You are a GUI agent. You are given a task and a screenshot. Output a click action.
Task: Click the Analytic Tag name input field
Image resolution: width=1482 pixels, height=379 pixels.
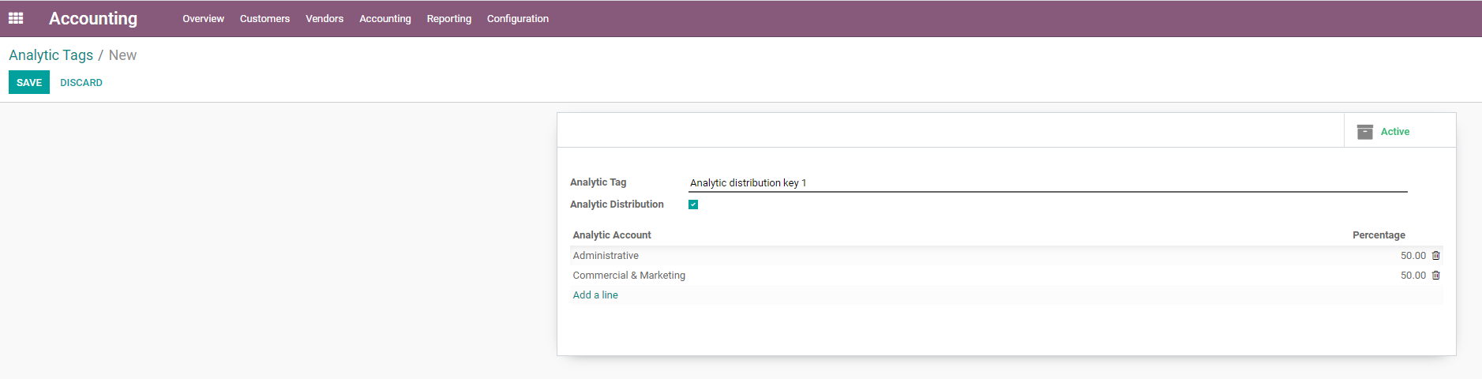coord(1047,183)
